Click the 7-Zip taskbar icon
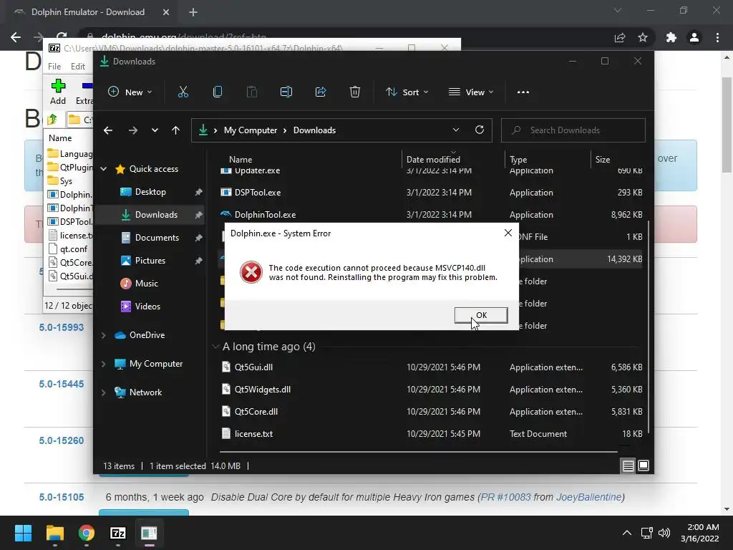Viewport: 733px width, 550px height. [x=118, y=533]
